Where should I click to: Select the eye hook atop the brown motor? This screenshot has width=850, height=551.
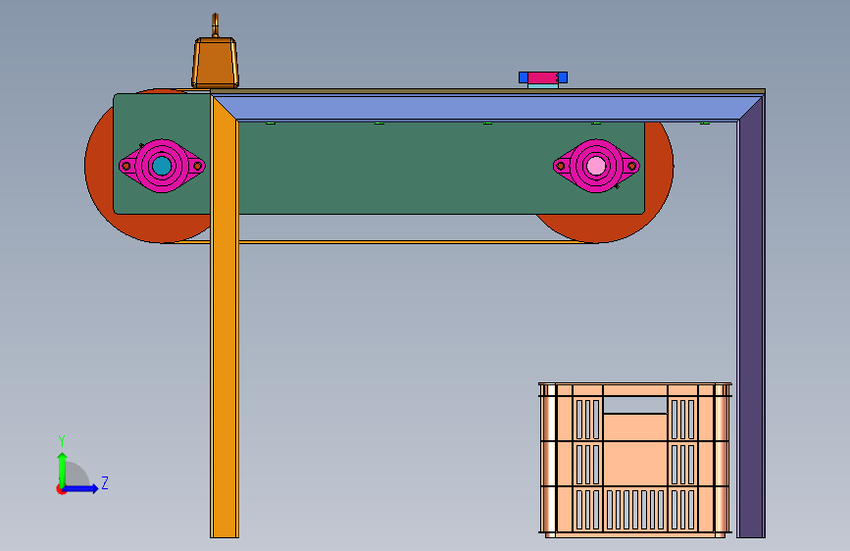click(x=216, y=25)
